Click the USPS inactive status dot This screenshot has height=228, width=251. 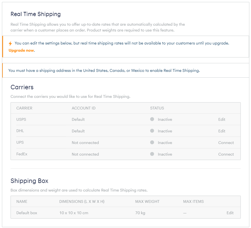pyautogui.click(x=152, y=119)
